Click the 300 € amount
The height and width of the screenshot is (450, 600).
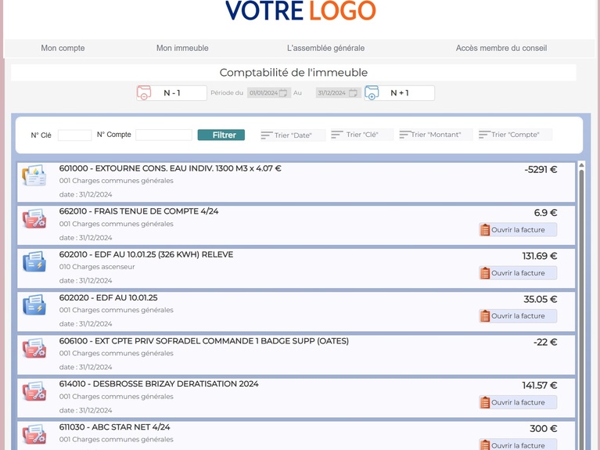click(544, 429)
